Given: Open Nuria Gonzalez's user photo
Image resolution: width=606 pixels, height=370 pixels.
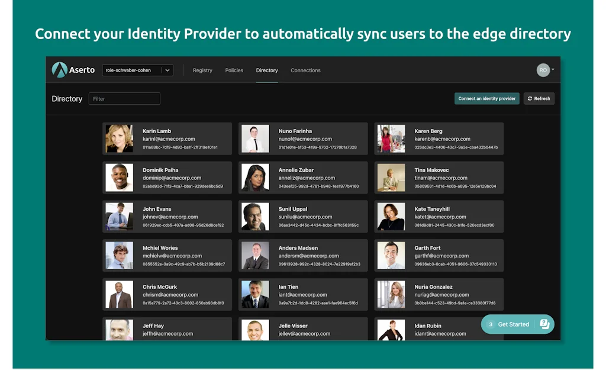Looking at the screenshot, I should tap(391, 294).
